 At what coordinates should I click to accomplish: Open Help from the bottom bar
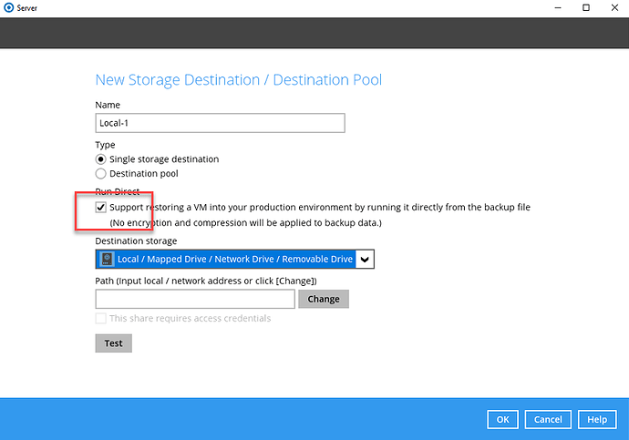point(597,419)
